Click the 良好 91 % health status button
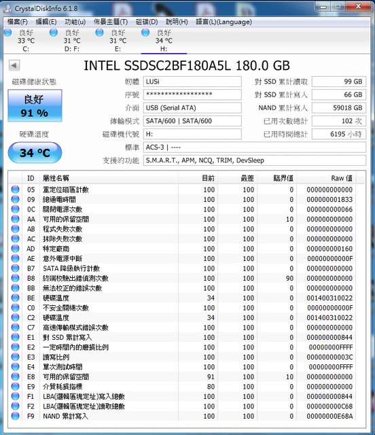 (35, 106)
